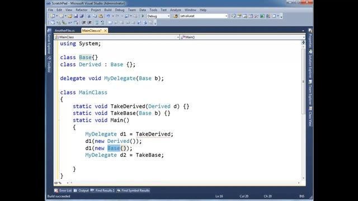This screenshot has width=358, height=201.
Task: Click the editor vertical scrollbar thumb
Action: click(x=303, y=81)
